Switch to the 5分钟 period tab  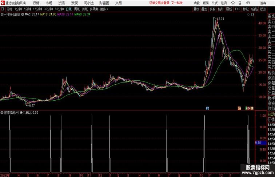[x=27, y=9]
